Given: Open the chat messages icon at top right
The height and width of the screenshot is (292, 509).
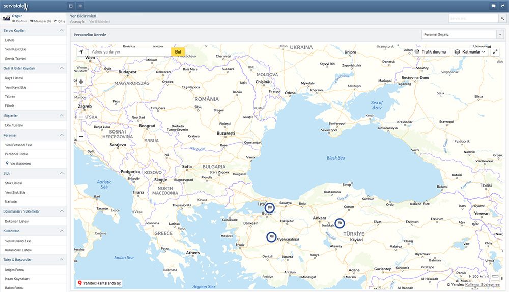Looking at the screenshot, I should pyautogui.click(x=493, y=6).
